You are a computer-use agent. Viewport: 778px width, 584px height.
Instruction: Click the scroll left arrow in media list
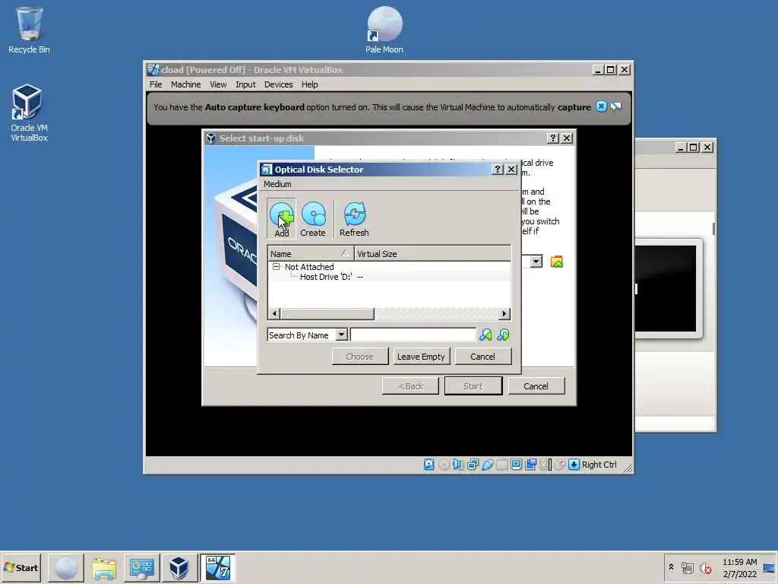274,314
